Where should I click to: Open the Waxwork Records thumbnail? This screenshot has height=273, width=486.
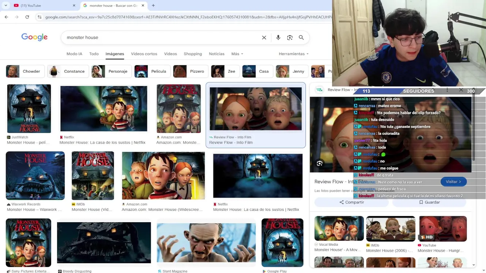pos(35,176)
